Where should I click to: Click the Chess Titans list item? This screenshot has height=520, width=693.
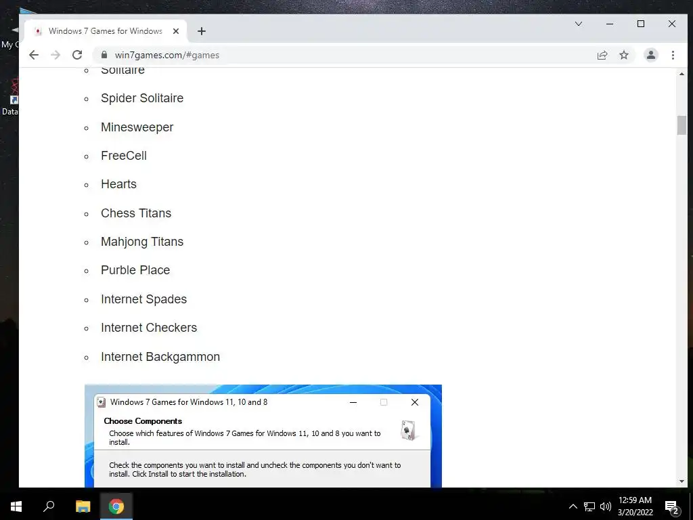tap(135, 213)
